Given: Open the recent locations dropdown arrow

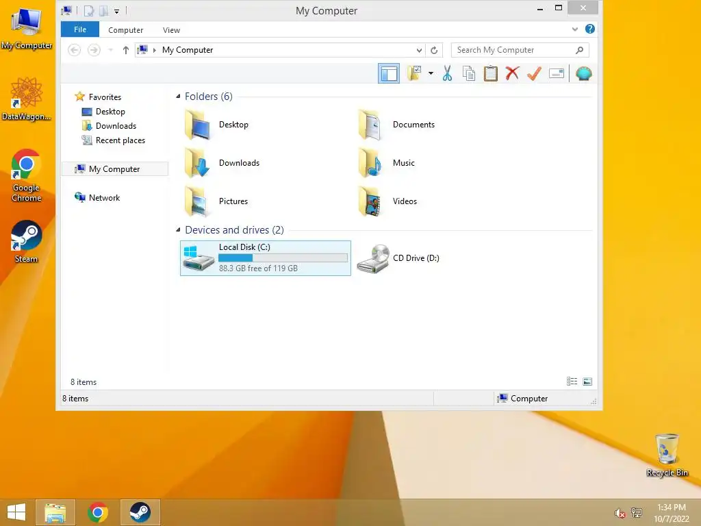Looking at the screenshot, I should coord(110,49).
